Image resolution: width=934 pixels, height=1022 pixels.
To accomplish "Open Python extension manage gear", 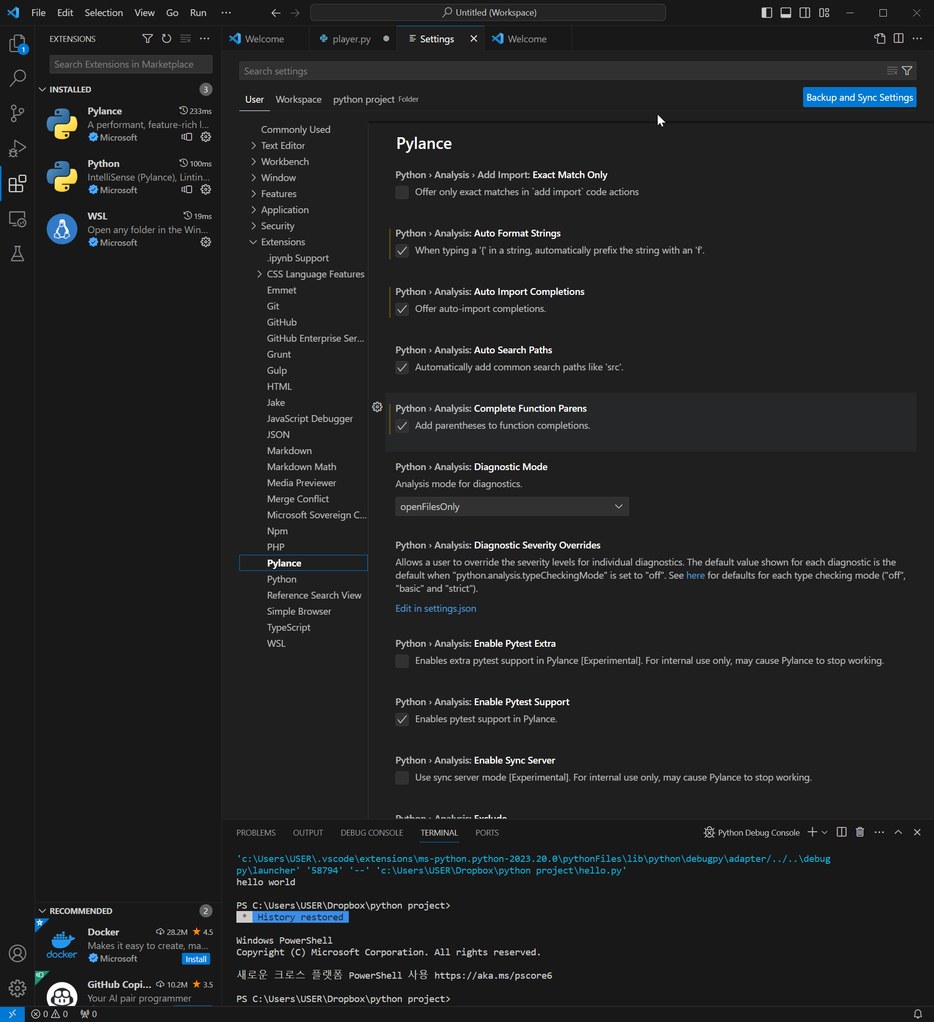I will pyautogui.click(x=206, y=190).
